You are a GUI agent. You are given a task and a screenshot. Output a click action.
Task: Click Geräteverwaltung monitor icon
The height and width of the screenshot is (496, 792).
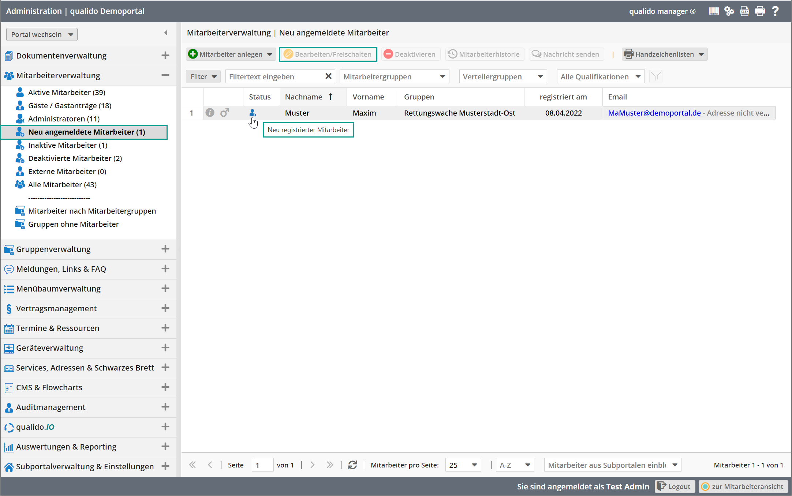click(x=9, y=348)
